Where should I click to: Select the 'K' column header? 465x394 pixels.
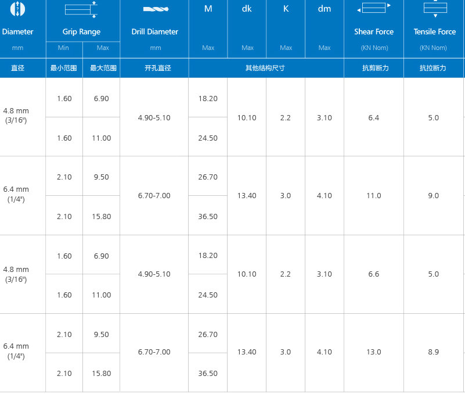tap(286, 9)
